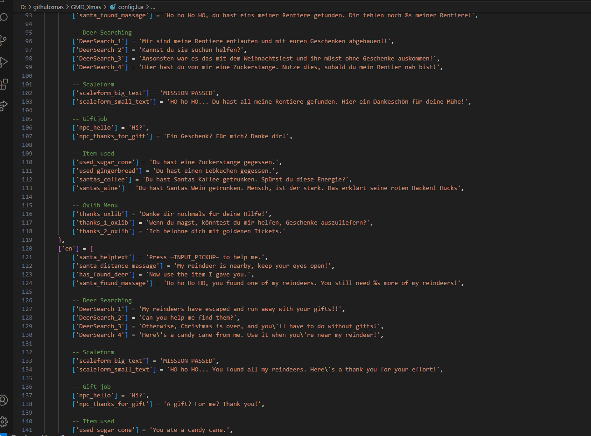The height and width of the screenshot is (436, 591).
Task: Click 'MISSION PASSED' string on line 133
Action: (188, 361)
